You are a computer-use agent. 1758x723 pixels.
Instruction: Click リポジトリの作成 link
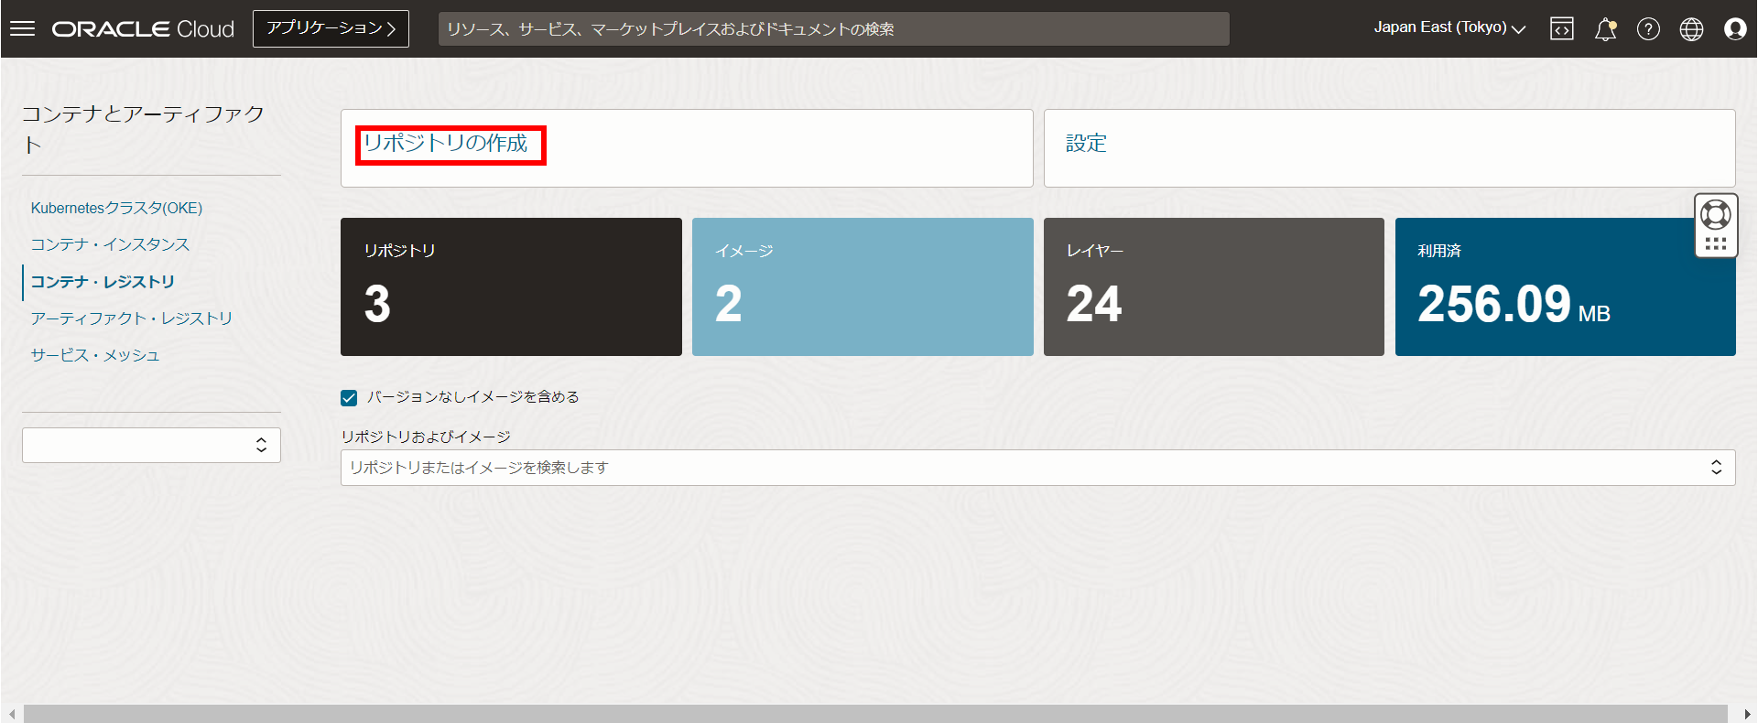tap(446, 144)
